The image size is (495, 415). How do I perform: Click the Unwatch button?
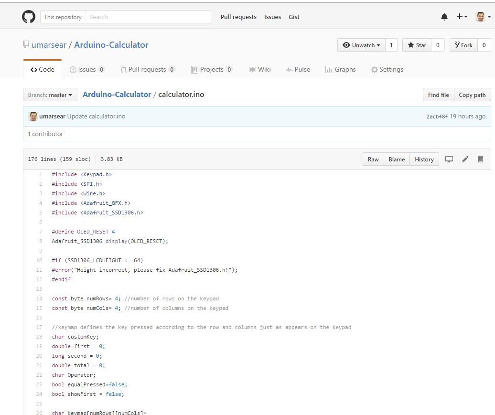click(x=361, y=45)
